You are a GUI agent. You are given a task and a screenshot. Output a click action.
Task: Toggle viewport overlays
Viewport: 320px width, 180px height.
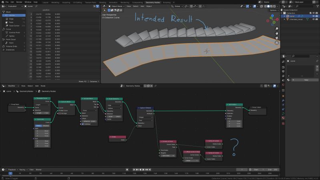point(254,6)
